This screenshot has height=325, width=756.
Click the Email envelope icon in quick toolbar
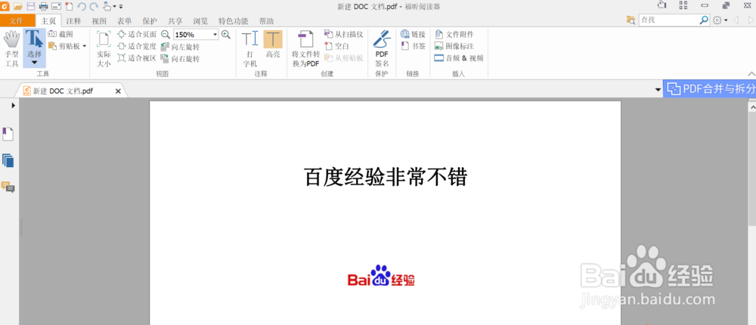point(56,6)
